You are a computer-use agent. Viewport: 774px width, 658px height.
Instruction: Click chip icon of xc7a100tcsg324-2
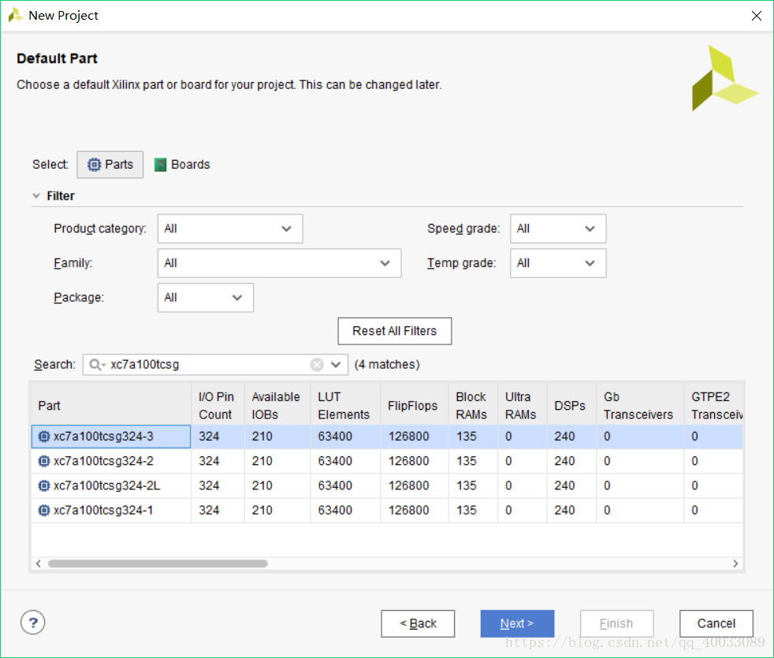(x=44, y=461)
